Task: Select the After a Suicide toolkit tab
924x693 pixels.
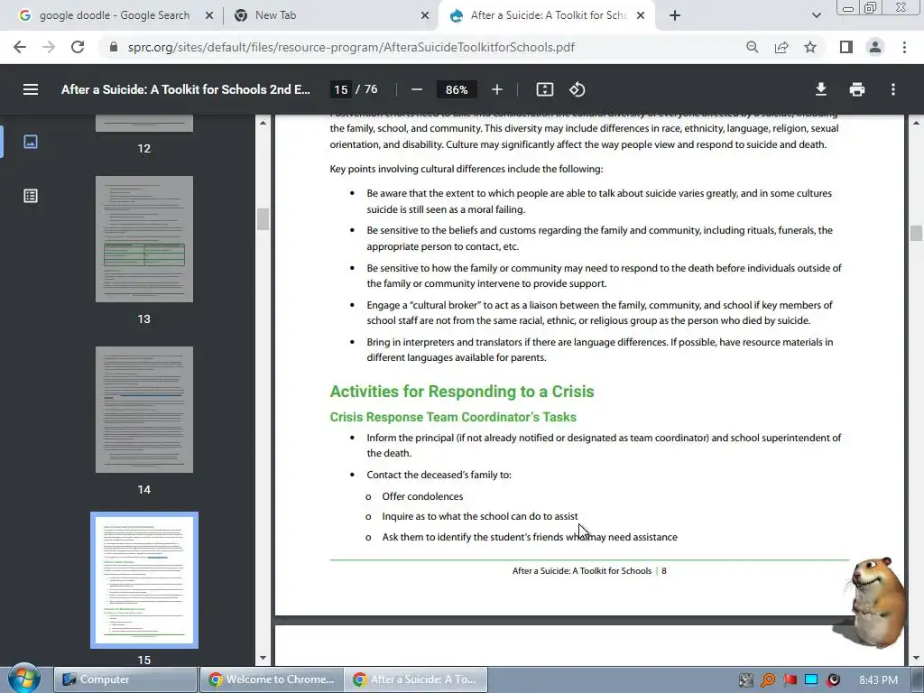Action: 548,15
